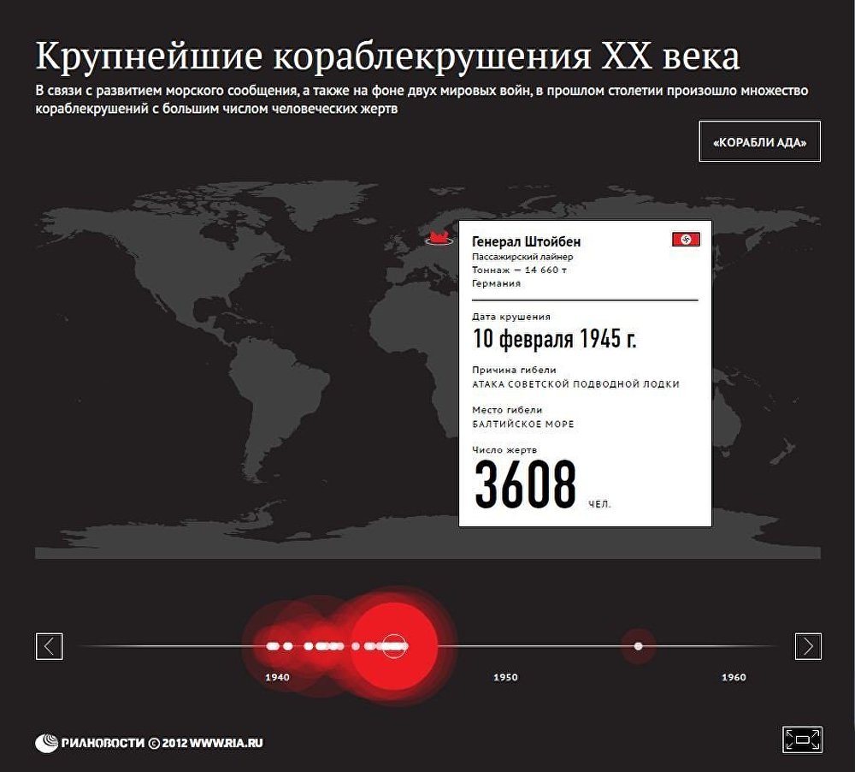The image size is (855, 772).
Task: Click «Германия» country text in card
Action: coord(496,283)
